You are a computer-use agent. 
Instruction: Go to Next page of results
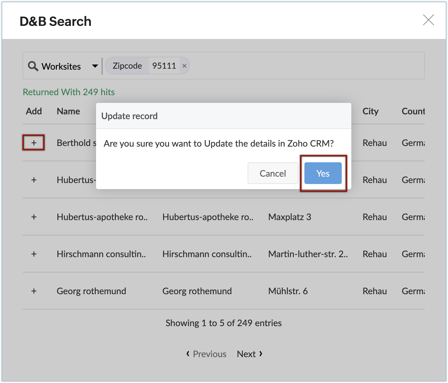point(250,354)
